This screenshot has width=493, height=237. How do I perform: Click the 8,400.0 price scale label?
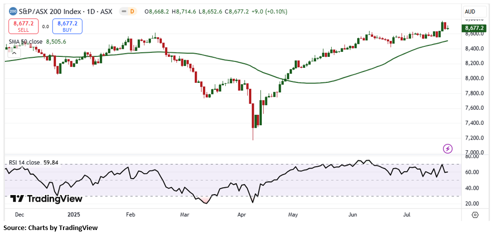tap(475, 48)
